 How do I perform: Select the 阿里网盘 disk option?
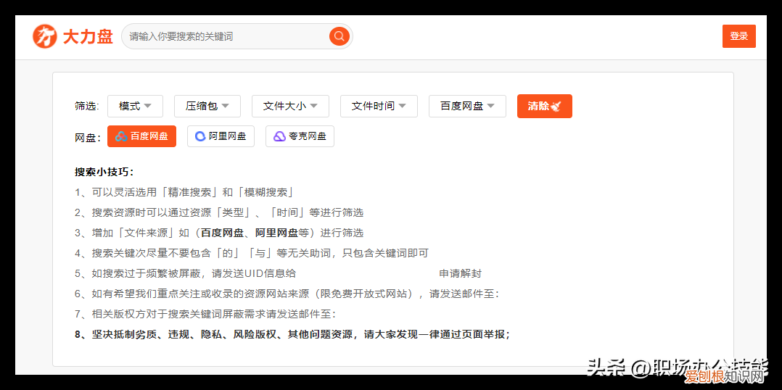(x=221, y=136)
